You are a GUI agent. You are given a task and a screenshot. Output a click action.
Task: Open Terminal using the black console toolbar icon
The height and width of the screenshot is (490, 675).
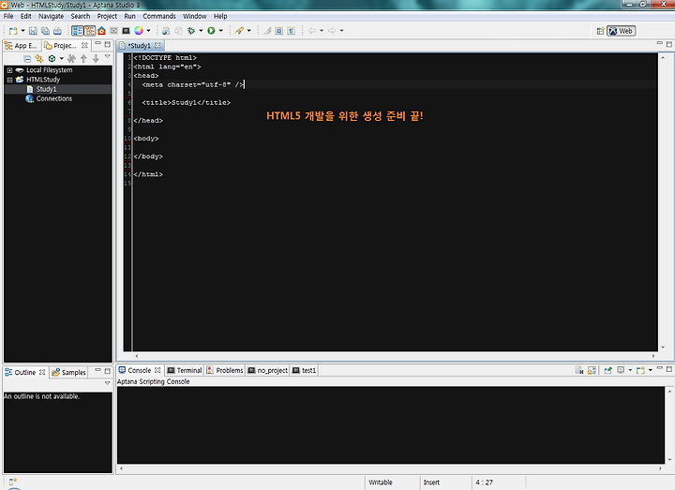point(126,31)
